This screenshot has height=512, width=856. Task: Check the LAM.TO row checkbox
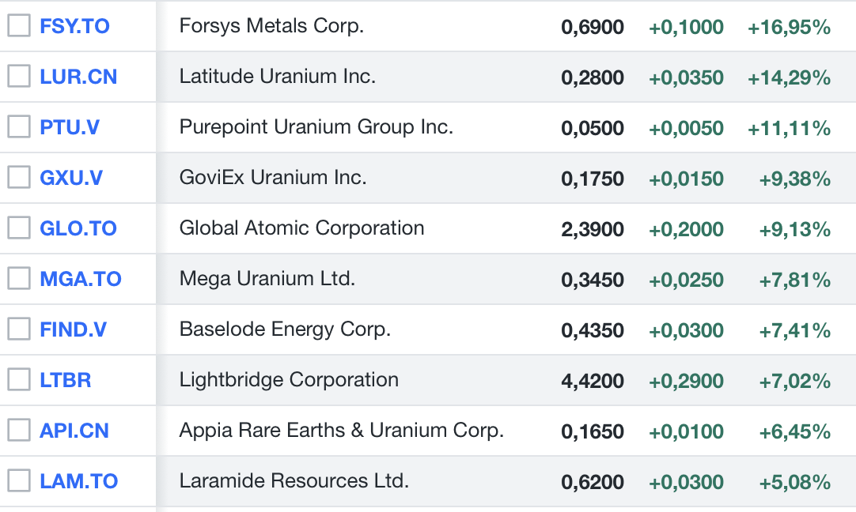point(18,481)
